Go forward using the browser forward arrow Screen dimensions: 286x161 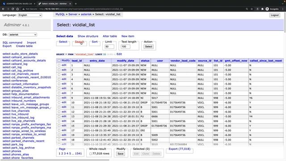pos(8,9)
